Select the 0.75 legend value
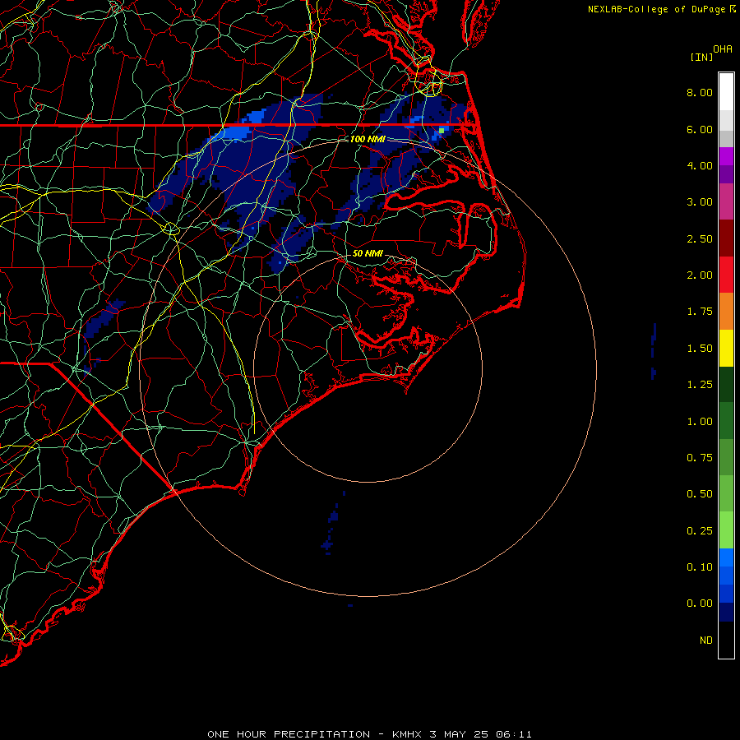The height and width of the screenshot is (740, 740). pos(700,458)
